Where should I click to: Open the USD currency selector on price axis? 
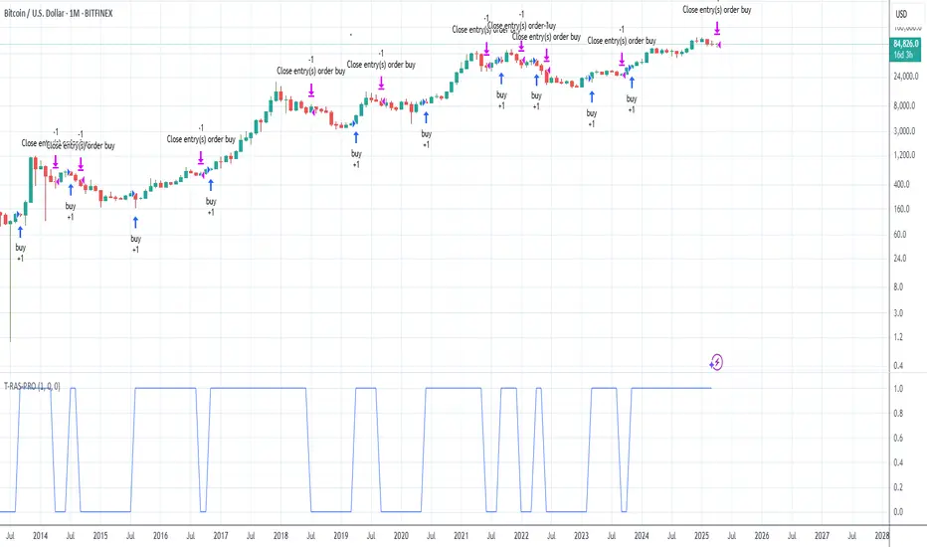pyautogui.click(x=901, y=14)
